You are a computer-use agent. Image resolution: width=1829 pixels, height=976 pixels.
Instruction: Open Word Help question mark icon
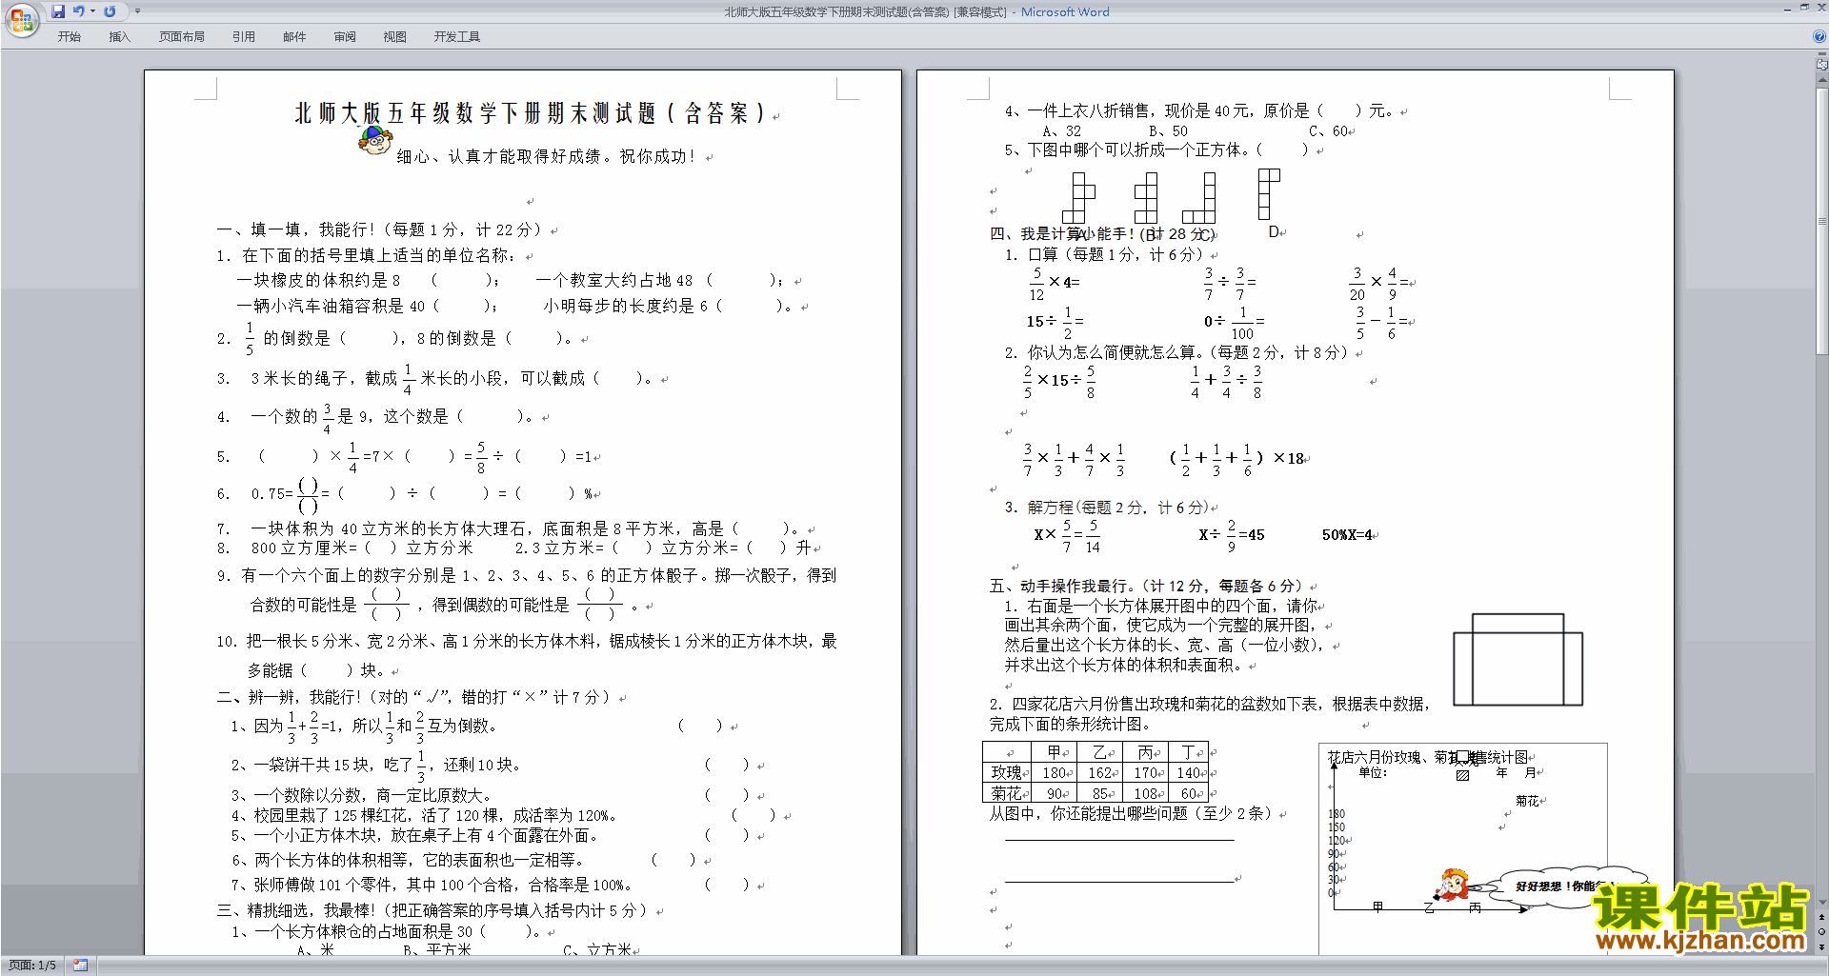[1819, 37]
